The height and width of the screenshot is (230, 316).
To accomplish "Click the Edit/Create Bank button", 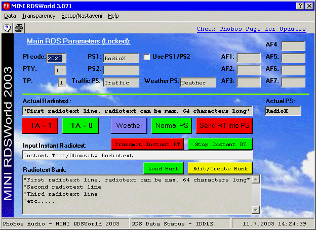I will pos(220,168).
